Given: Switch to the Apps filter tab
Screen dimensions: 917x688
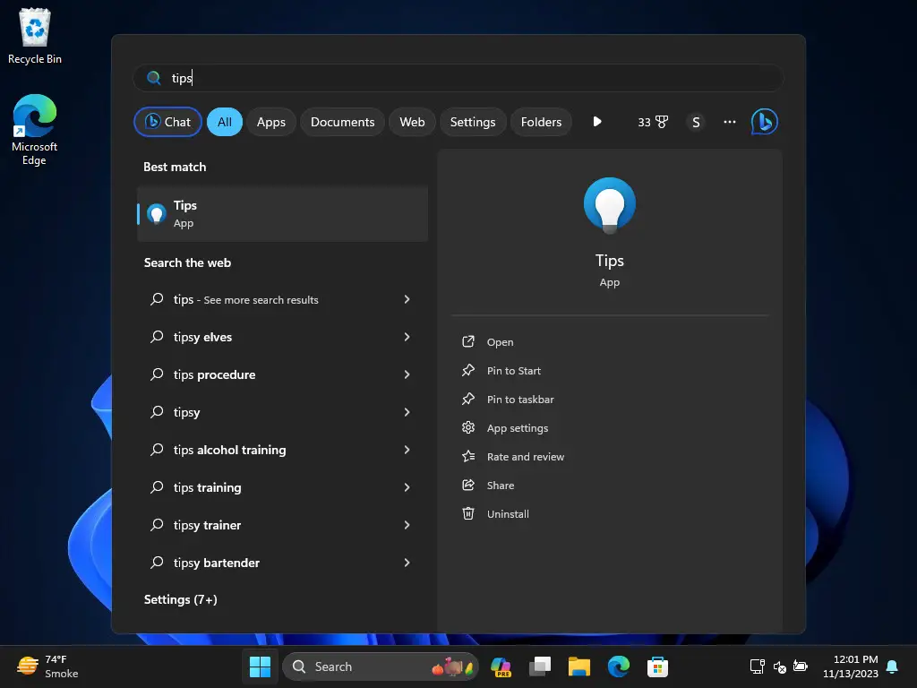Looking at the screenshot, I should point(270,122).
